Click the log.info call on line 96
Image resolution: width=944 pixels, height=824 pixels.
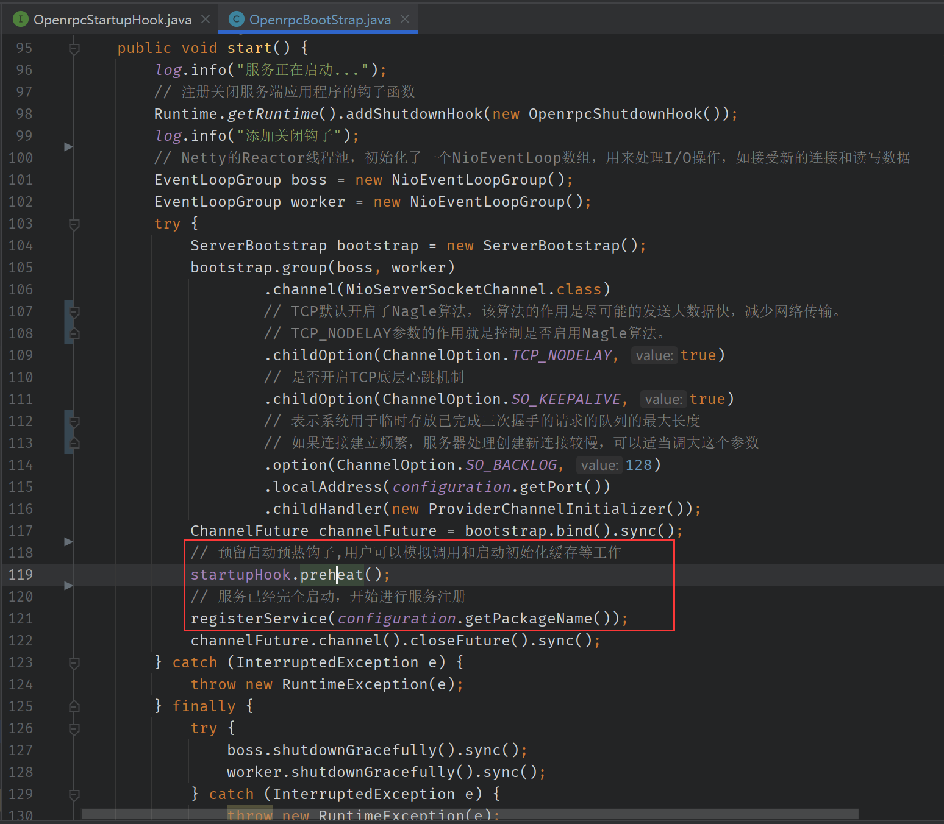click(191, 70)
